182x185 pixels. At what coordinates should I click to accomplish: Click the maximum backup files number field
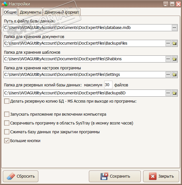pyautogui.click(x=108, y=85)
